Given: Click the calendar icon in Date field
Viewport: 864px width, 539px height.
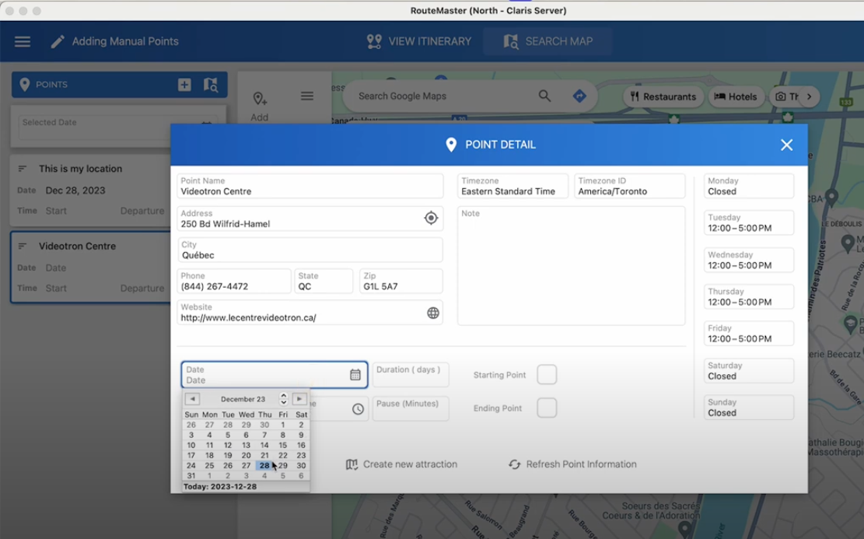Looking at the screenshot, I should (355, 375).
